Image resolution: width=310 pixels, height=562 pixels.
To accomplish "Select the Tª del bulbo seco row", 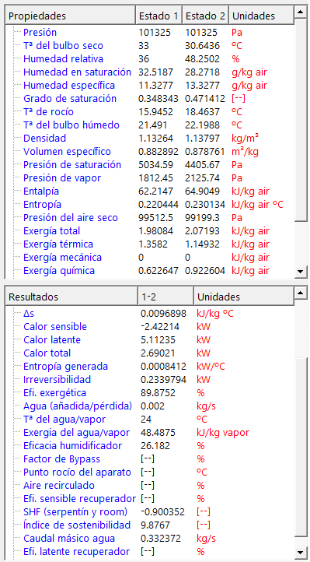I will (x=149, y=45).
